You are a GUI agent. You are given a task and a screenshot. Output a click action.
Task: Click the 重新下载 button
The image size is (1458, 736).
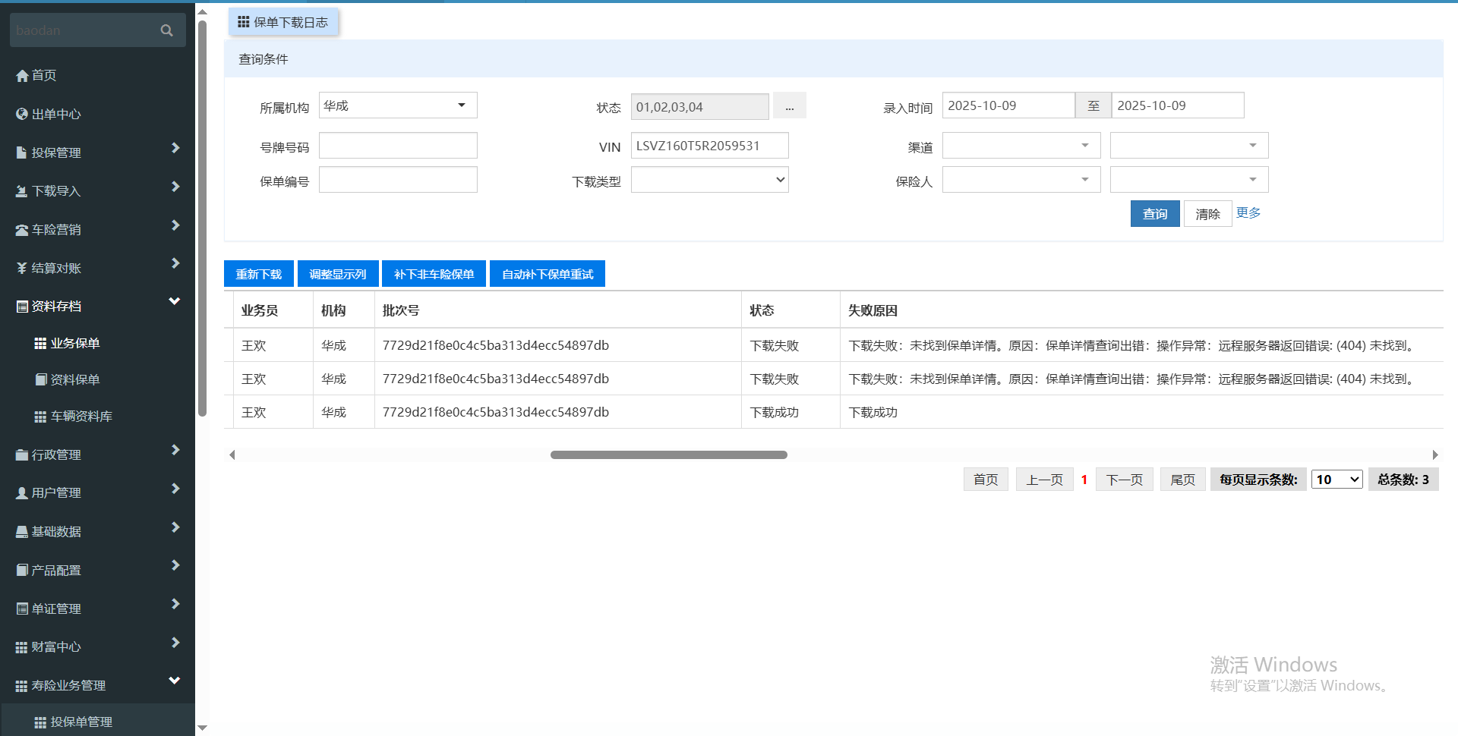click(x=259, y=274)
